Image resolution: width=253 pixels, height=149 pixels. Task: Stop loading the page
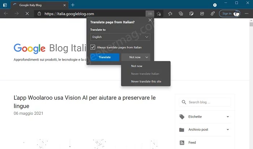(27, 14)
